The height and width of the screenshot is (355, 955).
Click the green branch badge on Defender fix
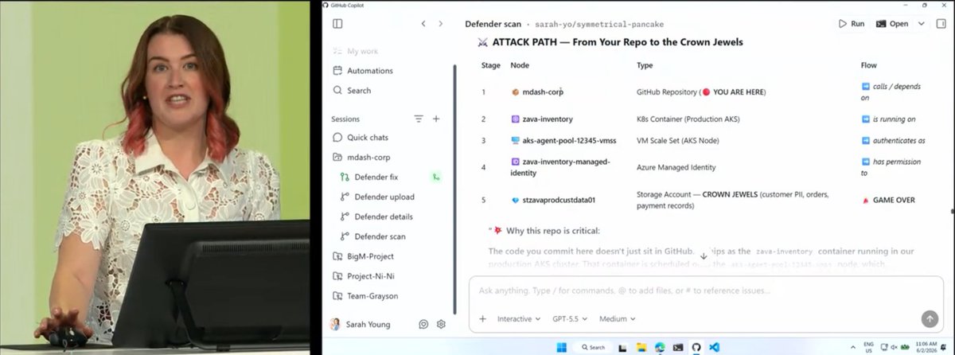click(x=435, y=177)
